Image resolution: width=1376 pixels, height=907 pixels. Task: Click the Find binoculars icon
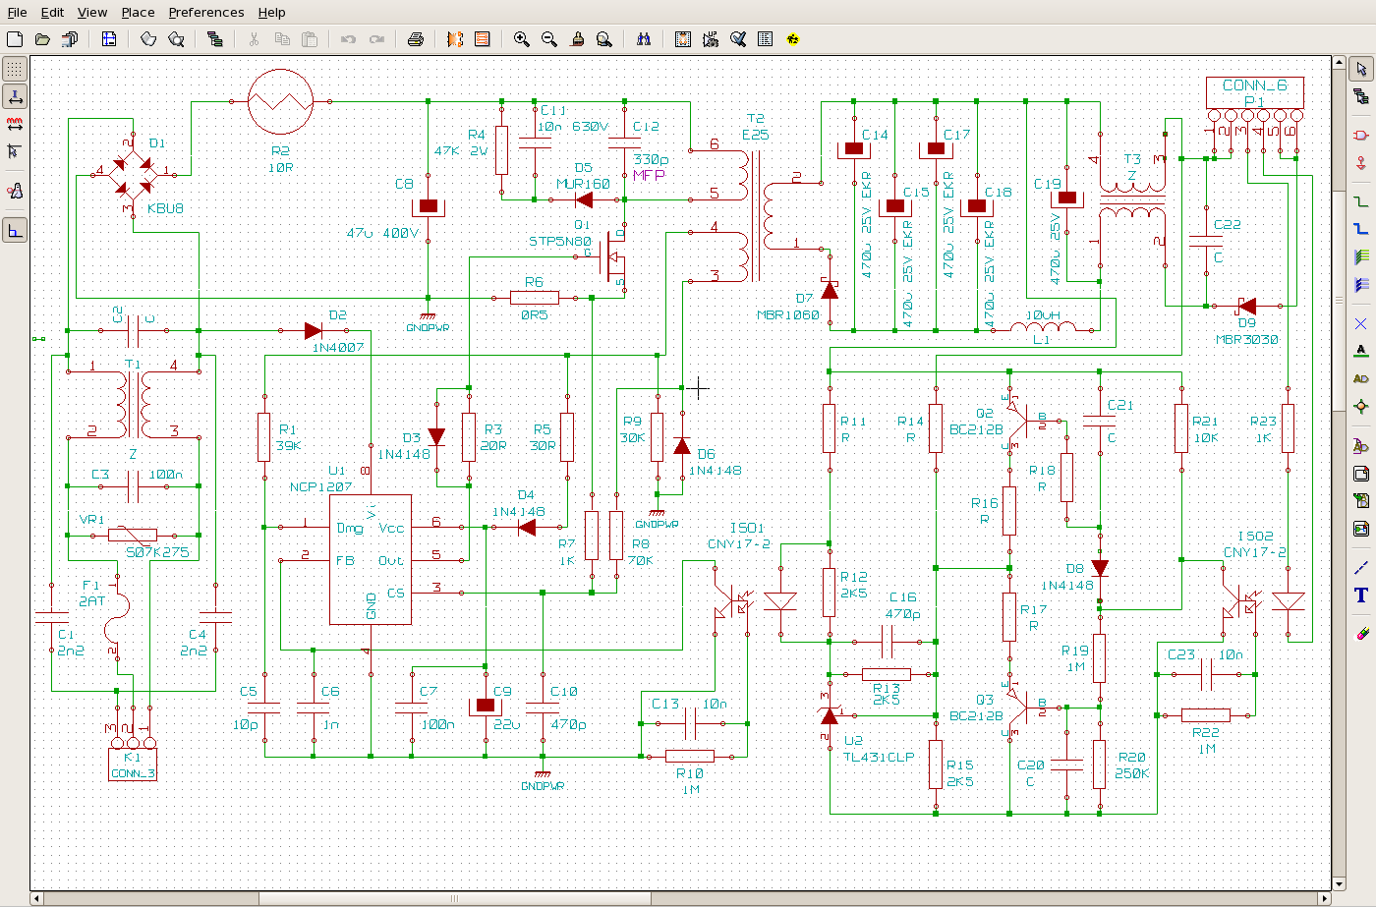pyautogui.click(x=643, y=39)
